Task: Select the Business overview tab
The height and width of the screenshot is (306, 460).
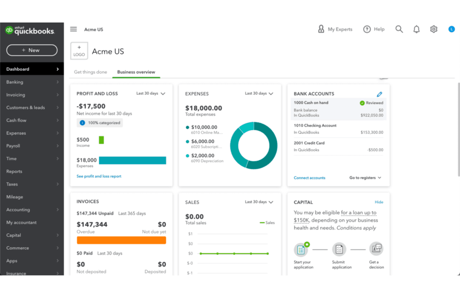Action: [x=136, y=72]
